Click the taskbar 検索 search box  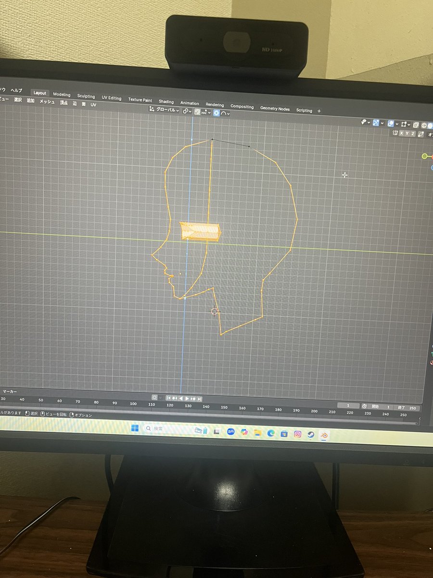tap(177, 429)
